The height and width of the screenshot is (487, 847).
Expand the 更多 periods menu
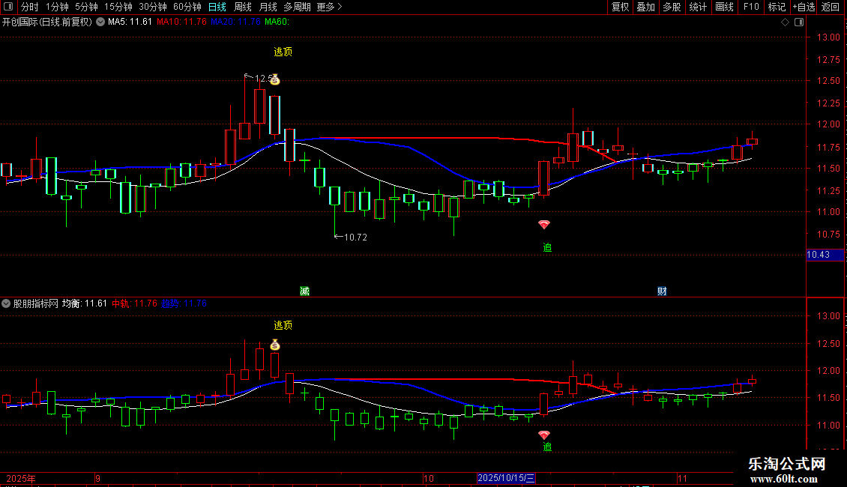click(330, 7)
